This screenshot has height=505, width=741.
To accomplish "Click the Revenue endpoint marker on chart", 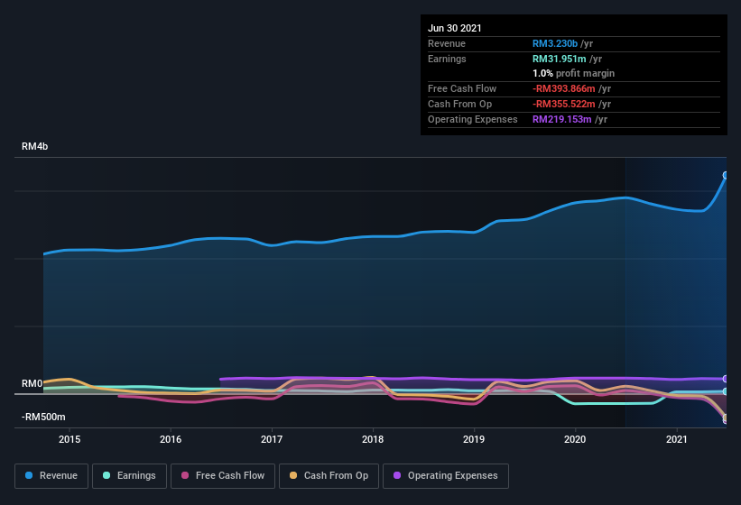I will pyautogui.click(x=726, y=175).
